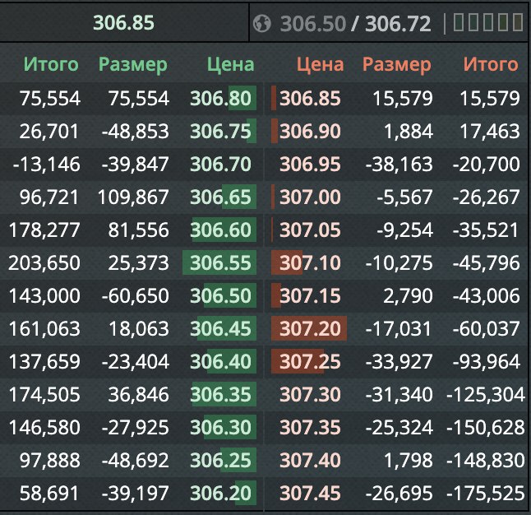Select ask price 307.20
The height and width of the screenshot is (515, 531).
pos(310,328)
